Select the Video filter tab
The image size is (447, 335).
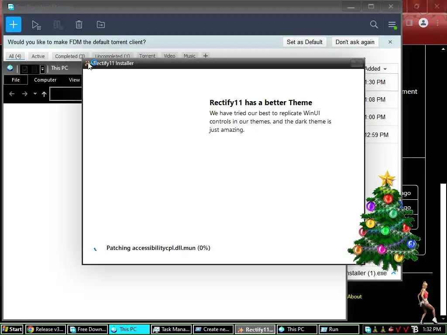coord(169,56)
